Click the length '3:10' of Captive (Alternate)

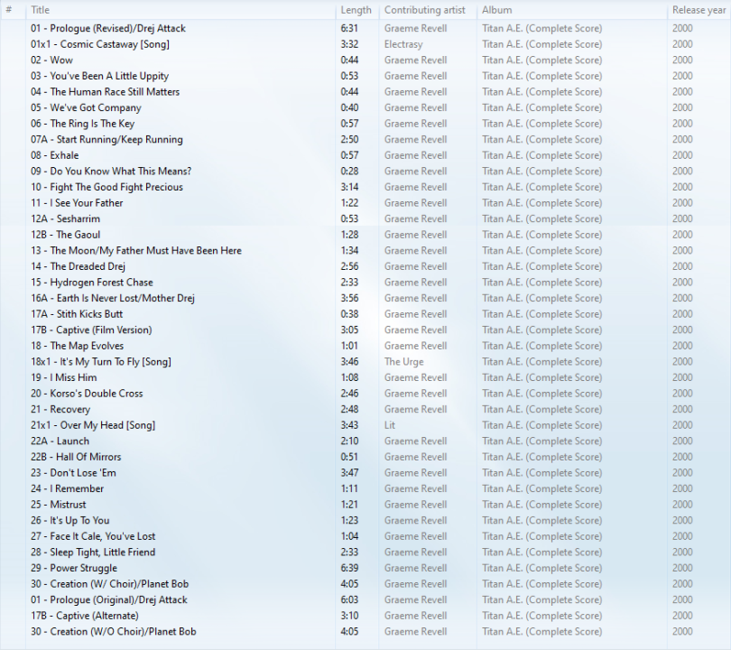click(x=349, y=615)
